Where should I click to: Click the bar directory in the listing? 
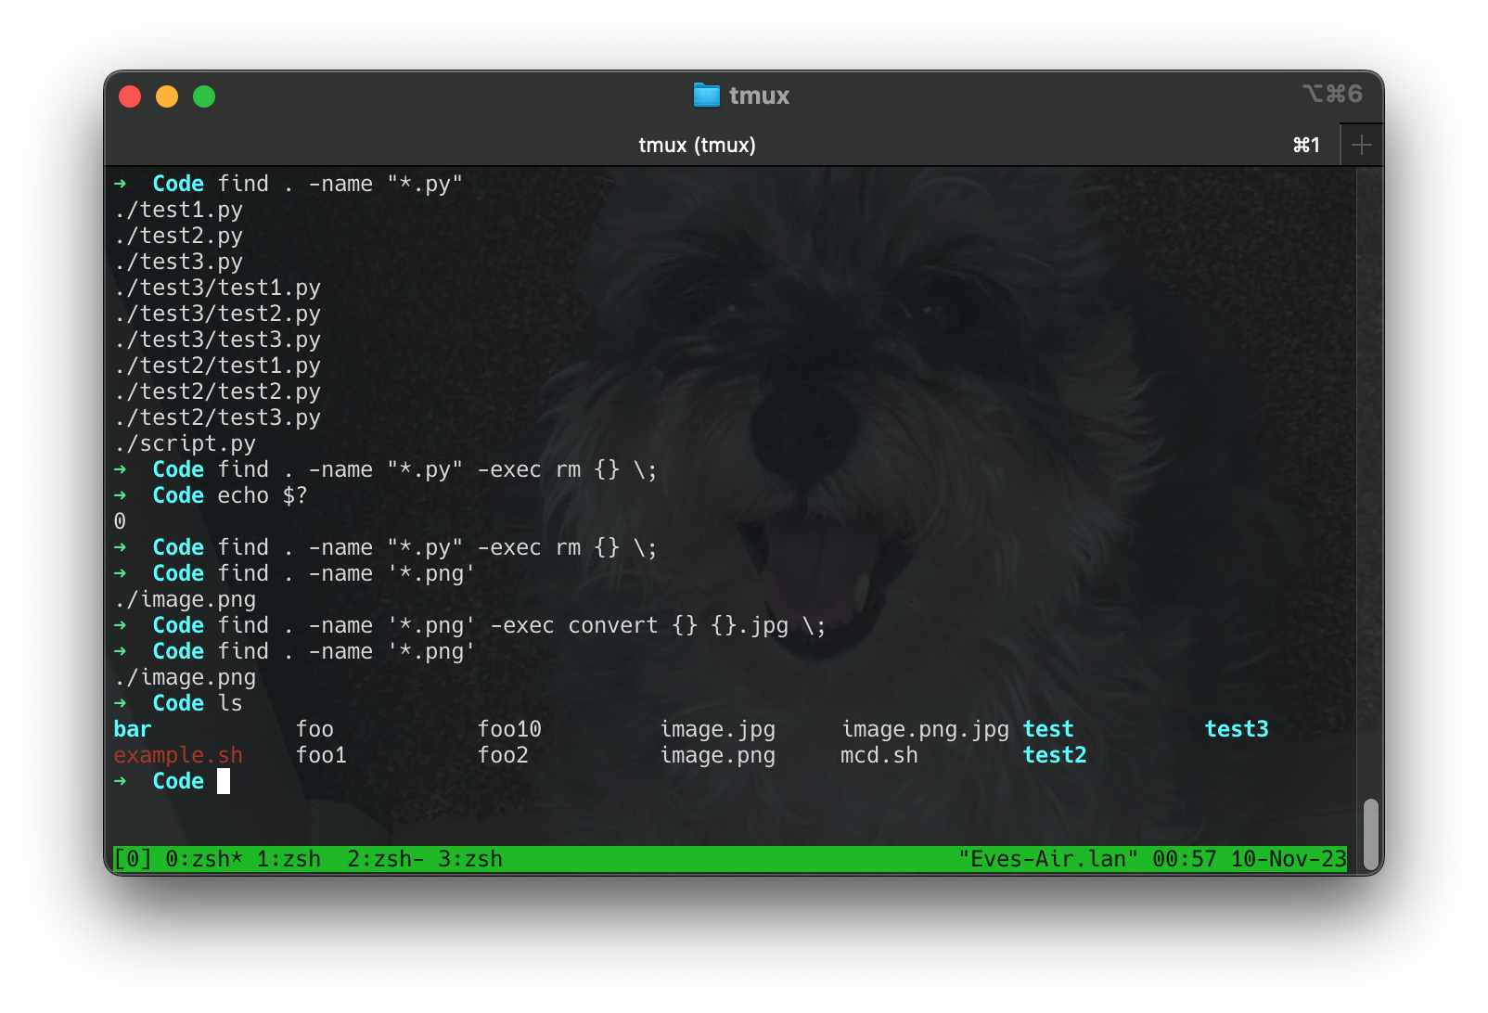133,729
